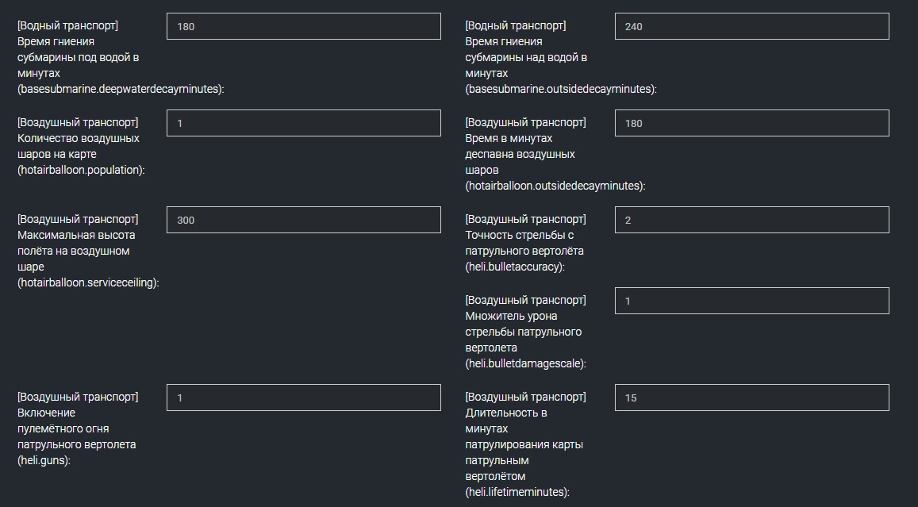Select the heli.lifetimeminutes label
Viewport: 918px width, 507px height.
(526, 444)
